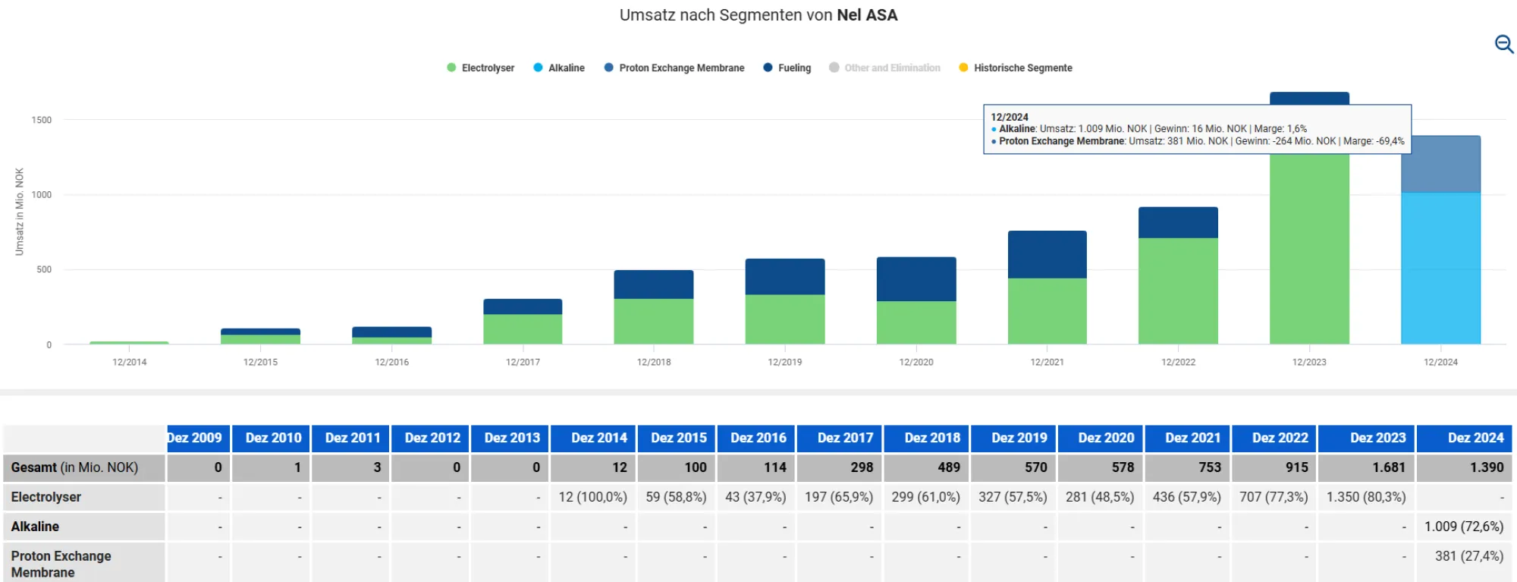1517x582 pixels.
Task: Click the Dez 2024 column header
Action: pyautogui.click(x=1465, y=438)
